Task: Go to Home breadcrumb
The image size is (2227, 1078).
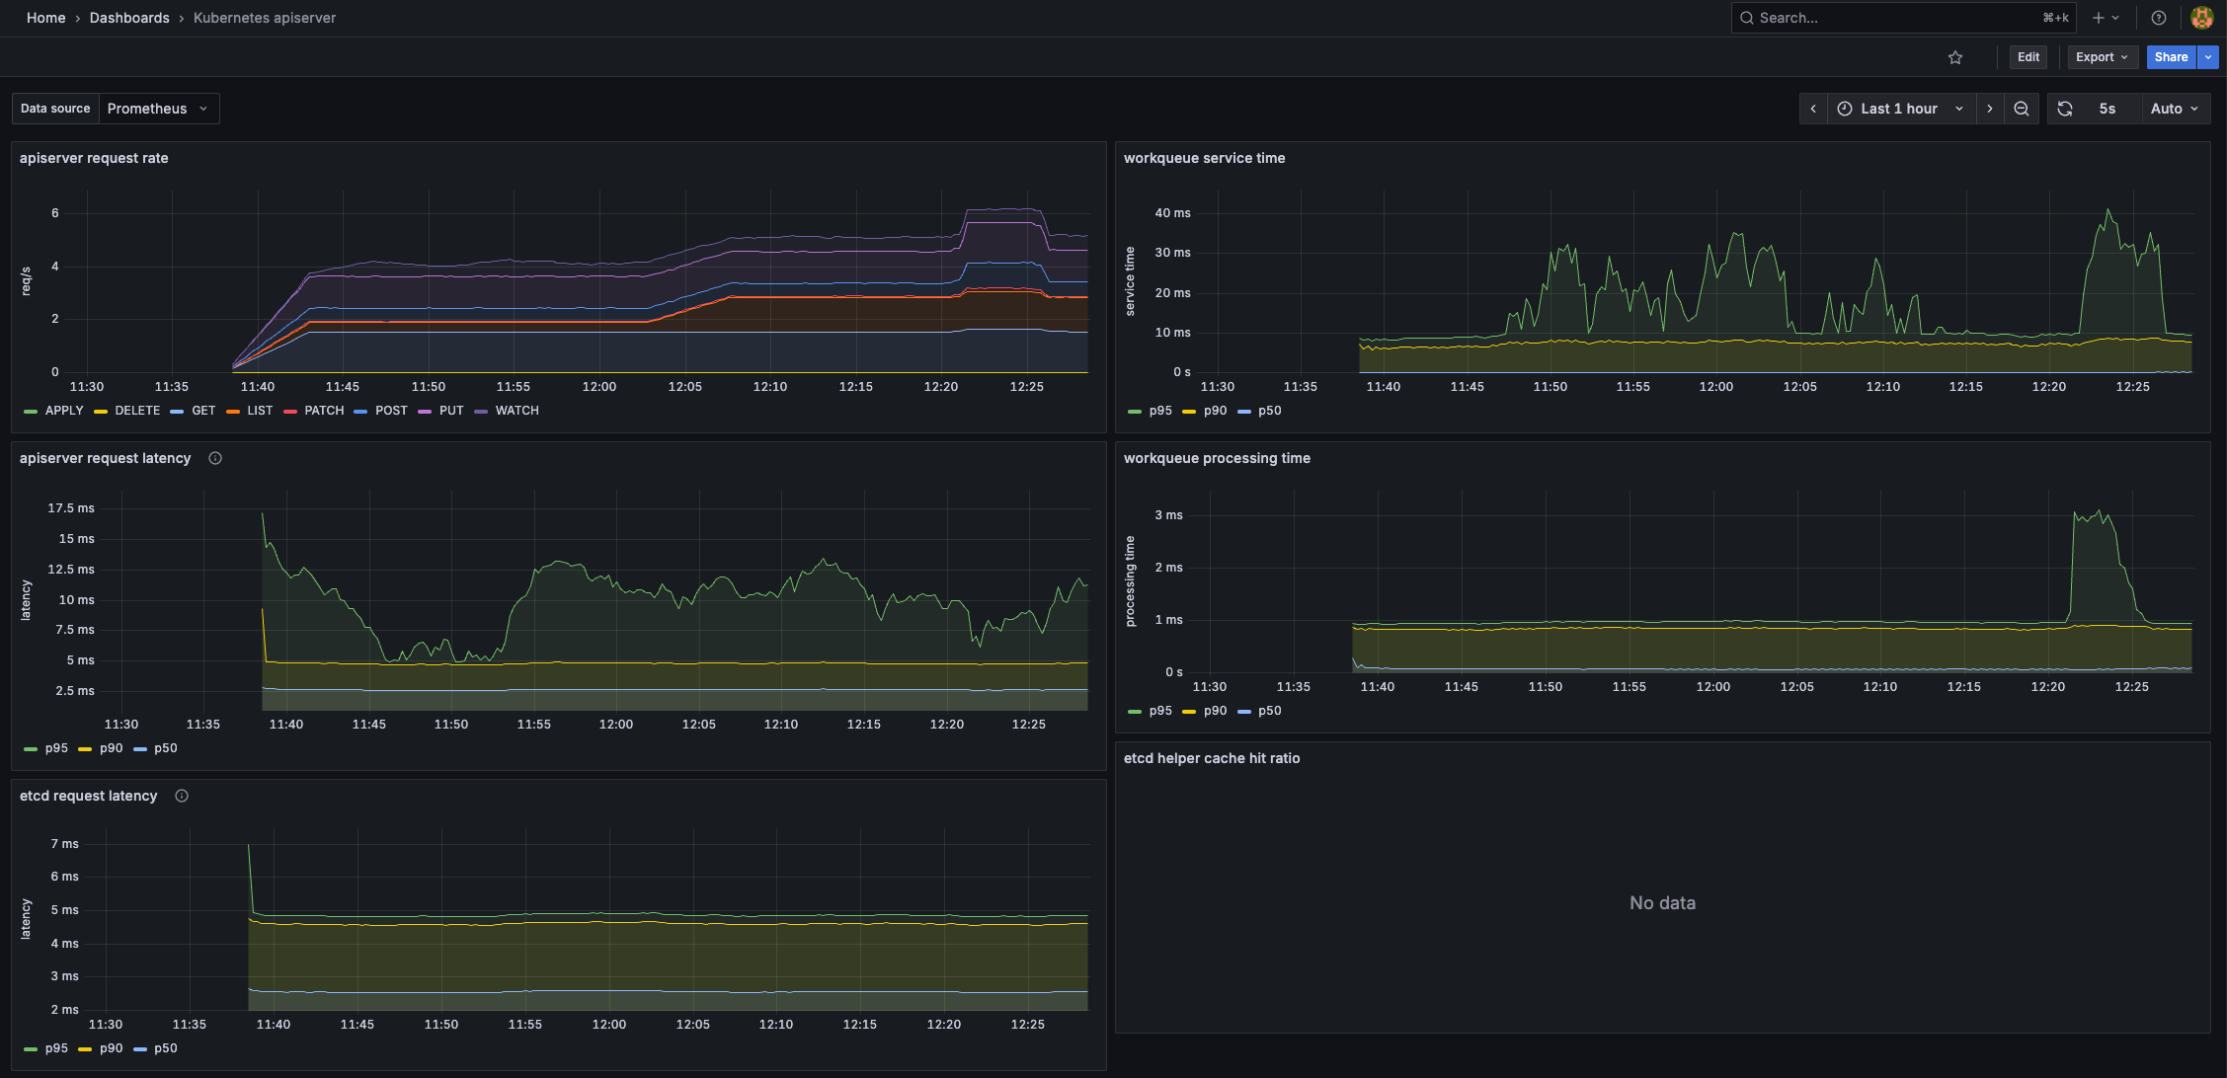Action: click(x=45, y=18)
